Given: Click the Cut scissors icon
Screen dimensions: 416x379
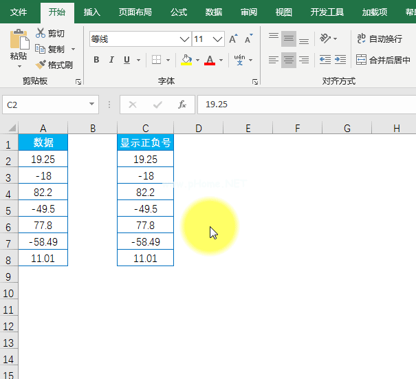Looking at the screenshot, I should 41,33.
